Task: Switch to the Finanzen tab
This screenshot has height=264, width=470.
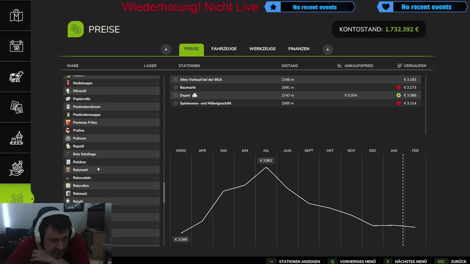Action: point(299,49)
